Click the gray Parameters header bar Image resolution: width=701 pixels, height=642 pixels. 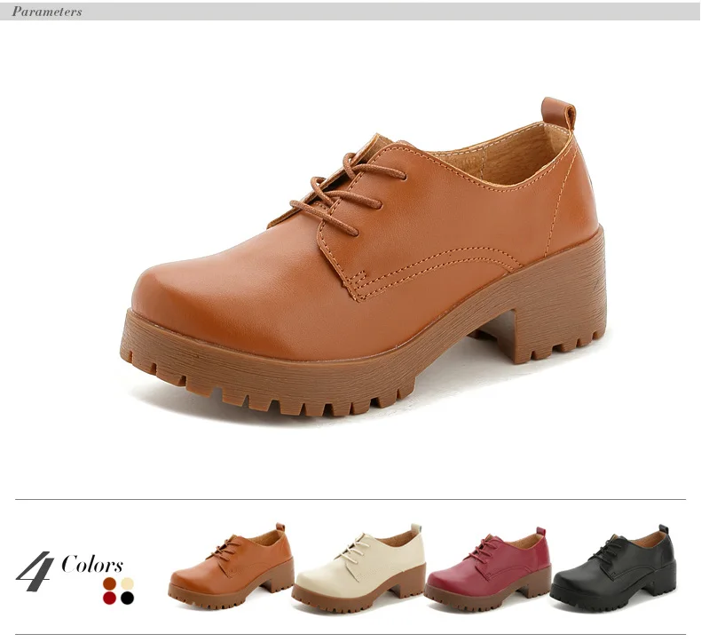click(x=350, y=12)
